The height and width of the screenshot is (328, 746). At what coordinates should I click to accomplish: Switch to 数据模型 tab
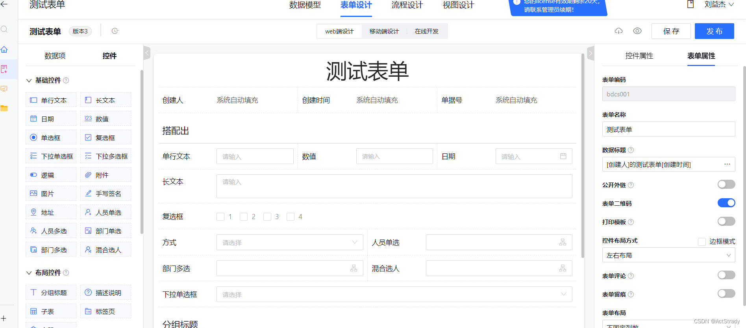(x=305, y=5)
